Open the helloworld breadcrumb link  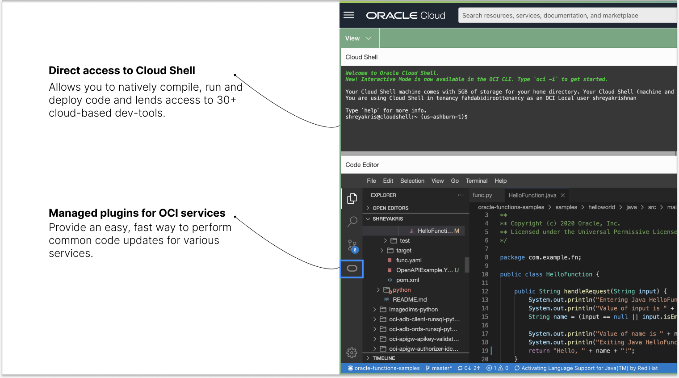coord(602,207)
